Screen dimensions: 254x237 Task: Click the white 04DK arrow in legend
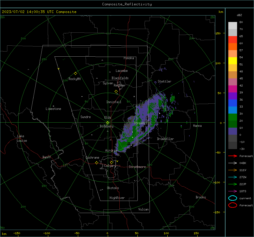pos(233,163)
